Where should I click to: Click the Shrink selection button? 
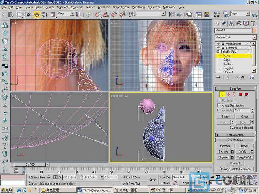pyautogui.click(x=225, y=116)
